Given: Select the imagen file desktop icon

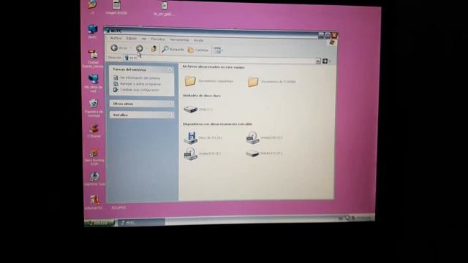Looking at the screenshot, I should [116, 7].
